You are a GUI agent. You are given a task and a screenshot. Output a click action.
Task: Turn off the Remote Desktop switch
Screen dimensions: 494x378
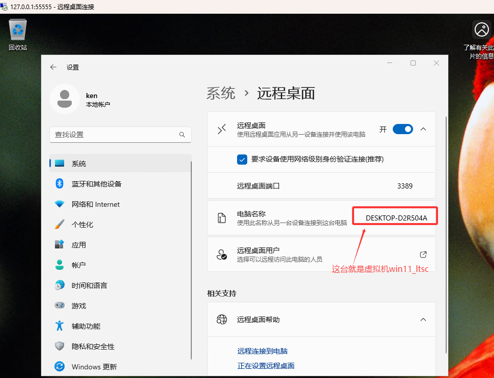point(402,129)
